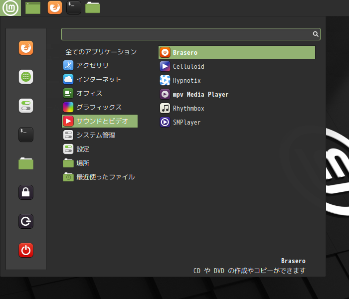Open file manager folder in top panel

coord(93,8)
